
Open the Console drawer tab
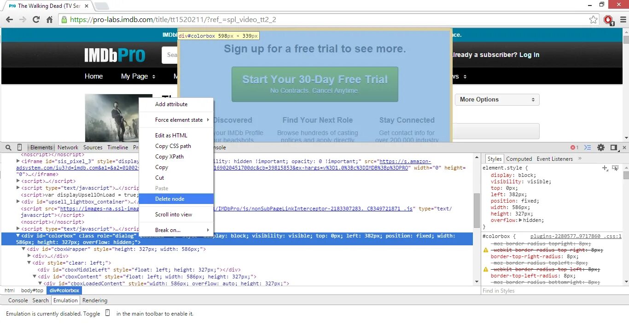pos(18,300)
